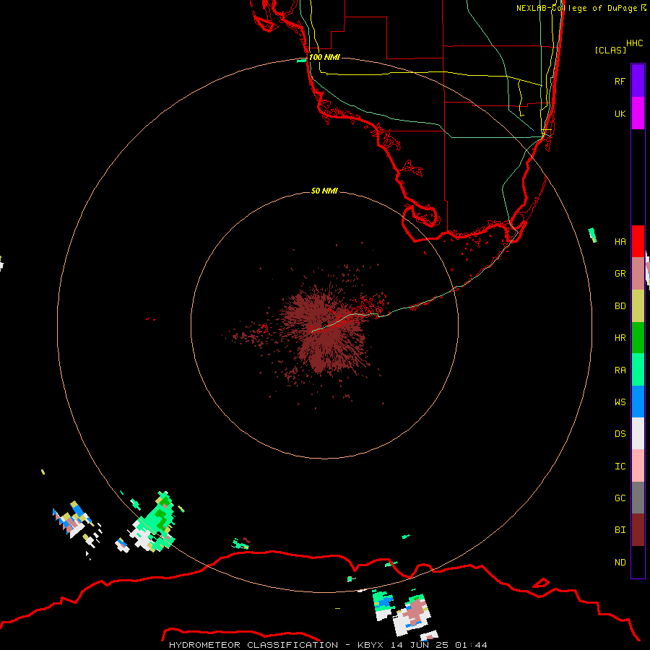Click the ND legend label
The height and width of the screenshot is (650, 650).
point(620,563)
